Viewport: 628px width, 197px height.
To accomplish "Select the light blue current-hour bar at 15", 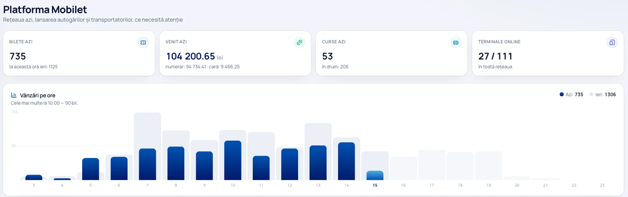I will (375, 175).
